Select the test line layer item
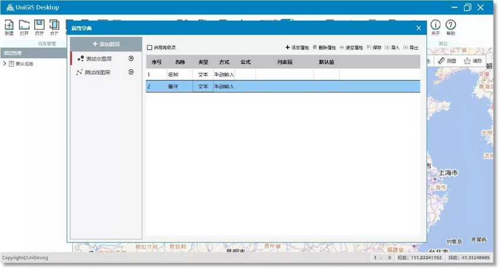 [x=98, y=72]
